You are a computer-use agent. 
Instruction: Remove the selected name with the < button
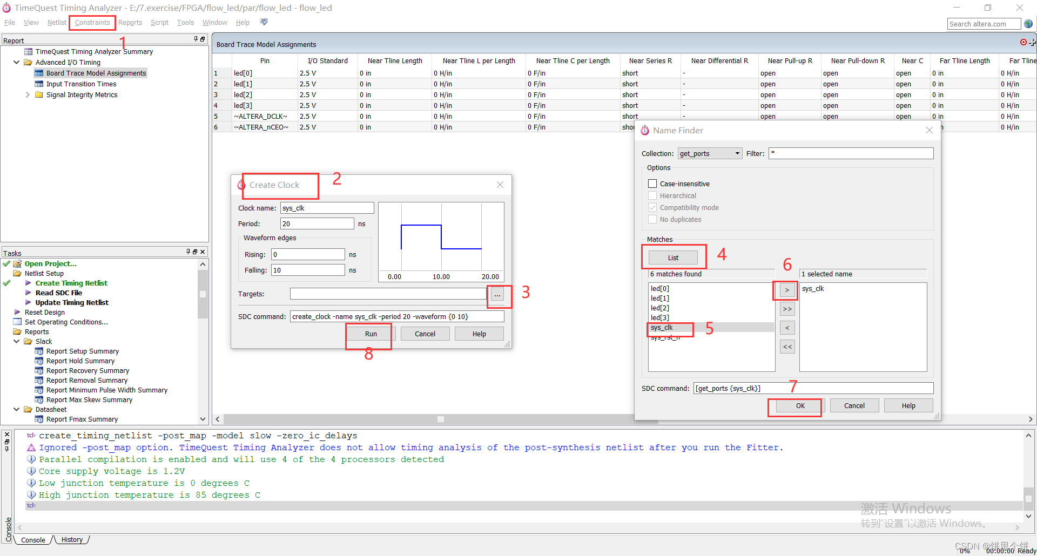(787, 328)
